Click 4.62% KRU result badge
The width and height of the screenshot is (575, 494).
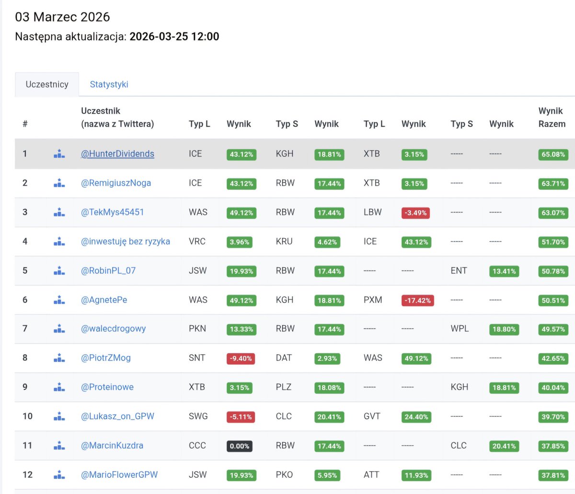328,242
